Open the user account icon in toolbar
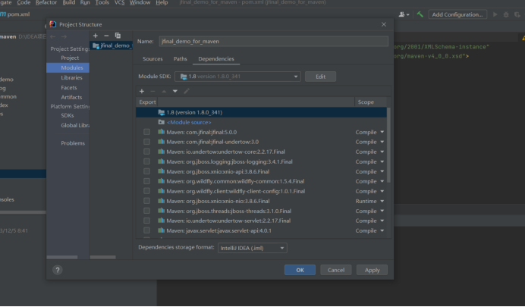 [x=404, y=14]
